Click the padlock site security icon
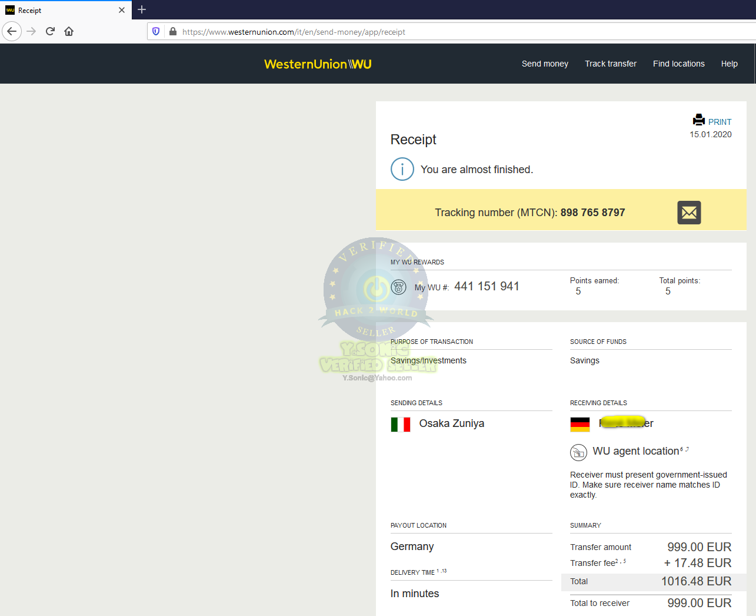This screenshot has width=756, height=616. (x=172, y=32)
